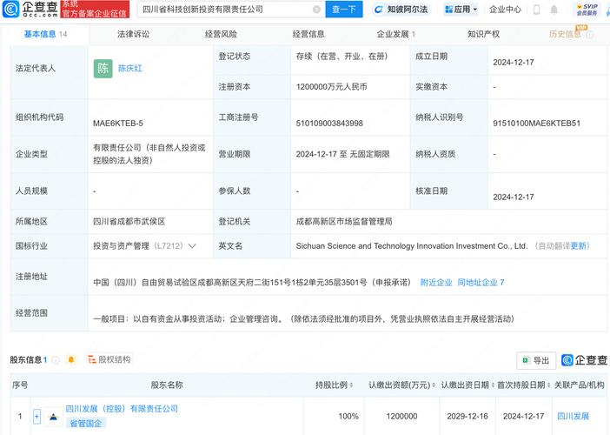This screenshot has height=435, width=610.
Task: Expand the 四川发展 shareholder row plus button
Action: point(36,417)
